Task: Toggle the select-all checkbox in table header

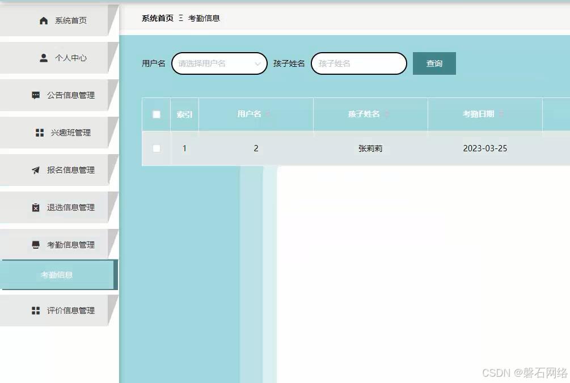Action: [156, 114]
